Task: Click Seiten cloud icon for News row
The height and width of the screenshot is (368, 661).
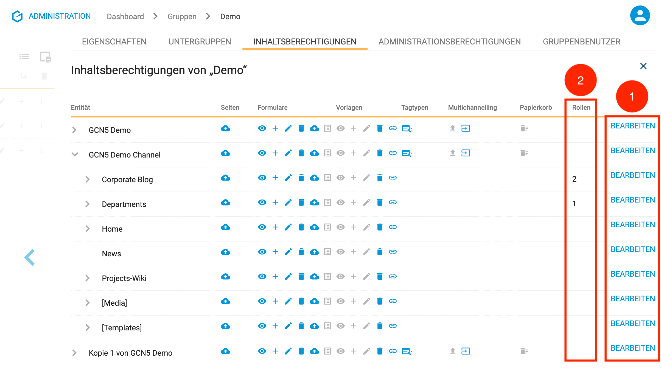Action: click(x=225, y=252)
